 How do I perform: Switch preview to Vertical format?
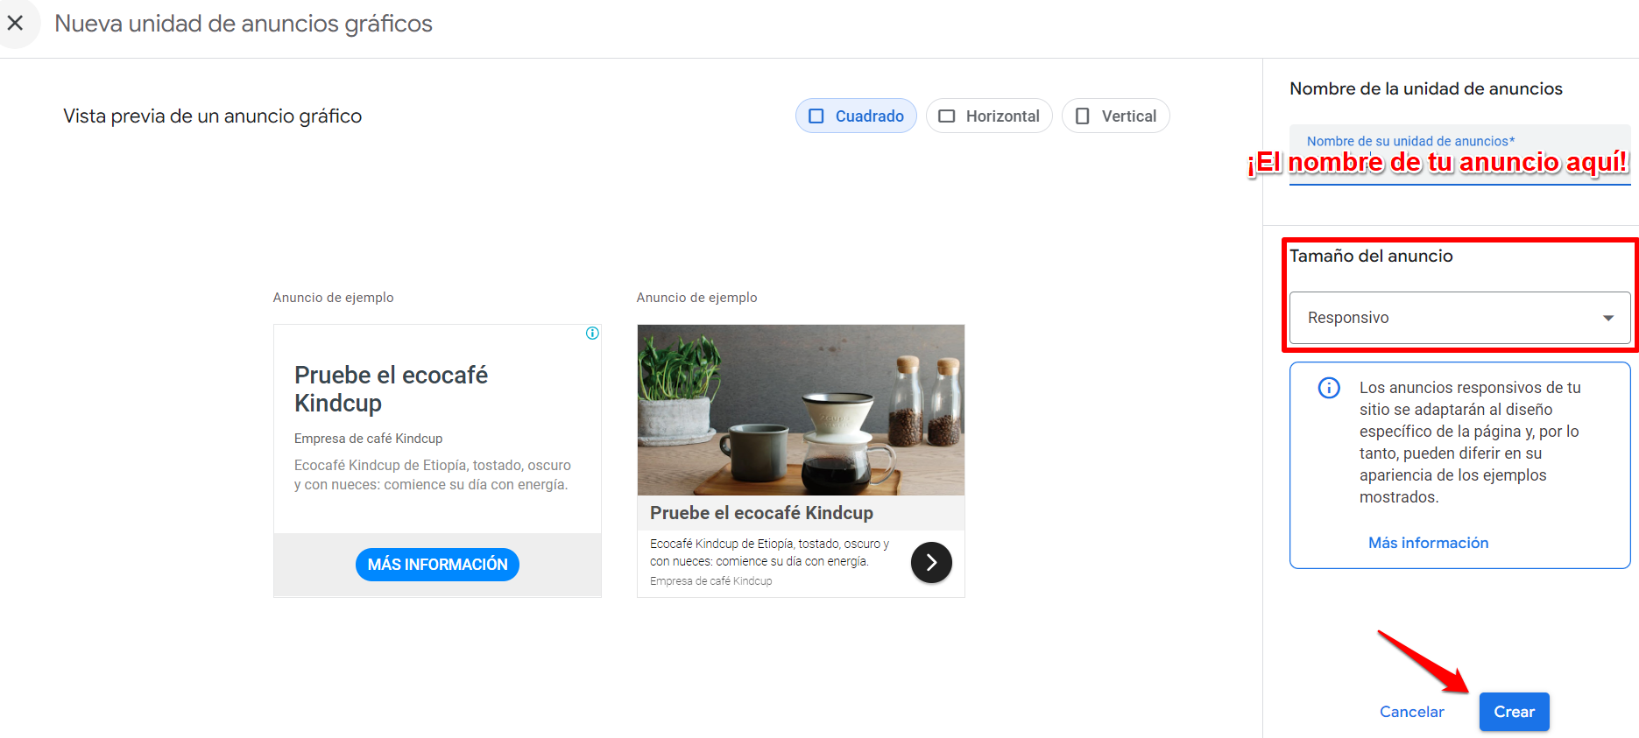(x=1115, y=116)
